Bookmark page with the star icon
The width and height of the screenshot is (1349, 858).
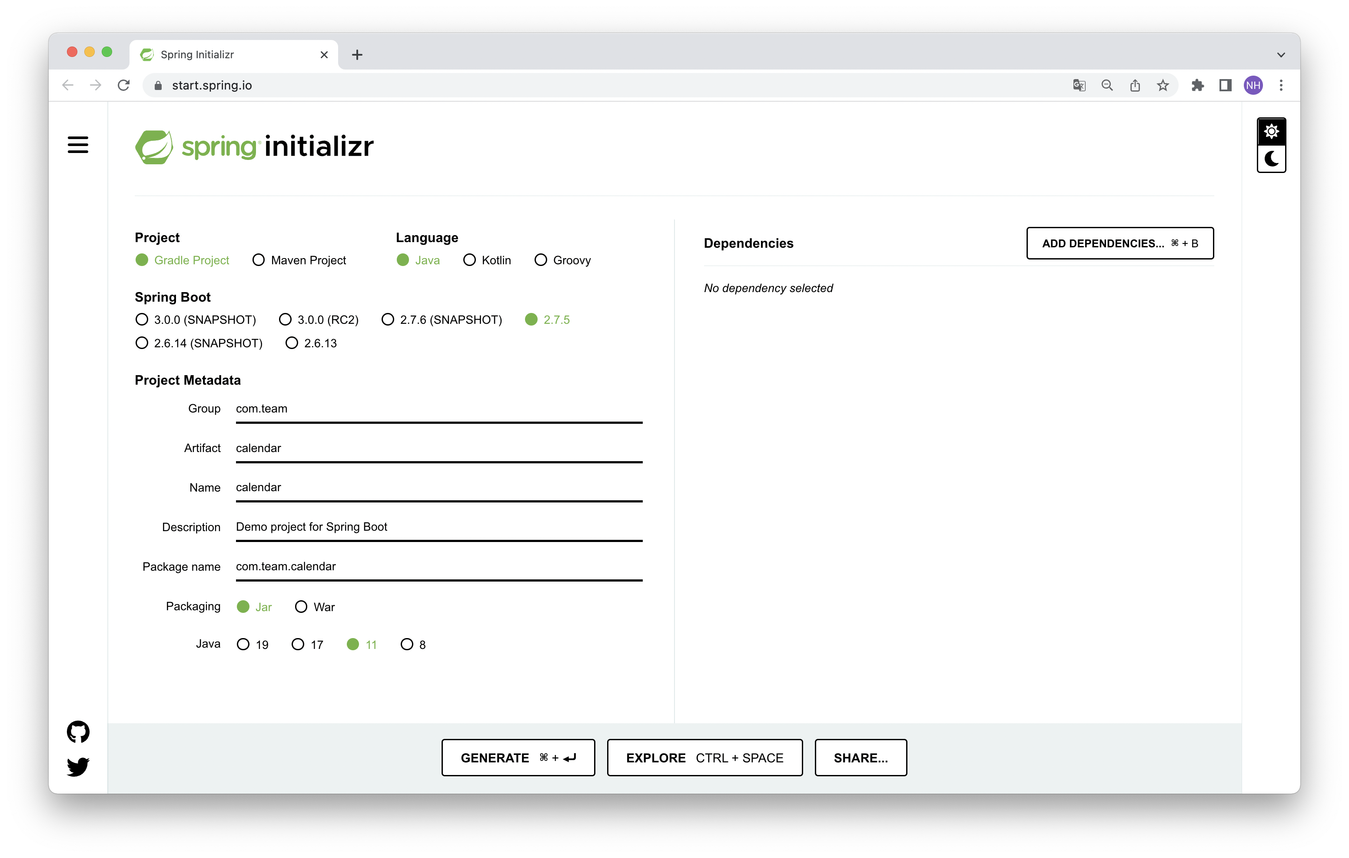[1163, 85]
